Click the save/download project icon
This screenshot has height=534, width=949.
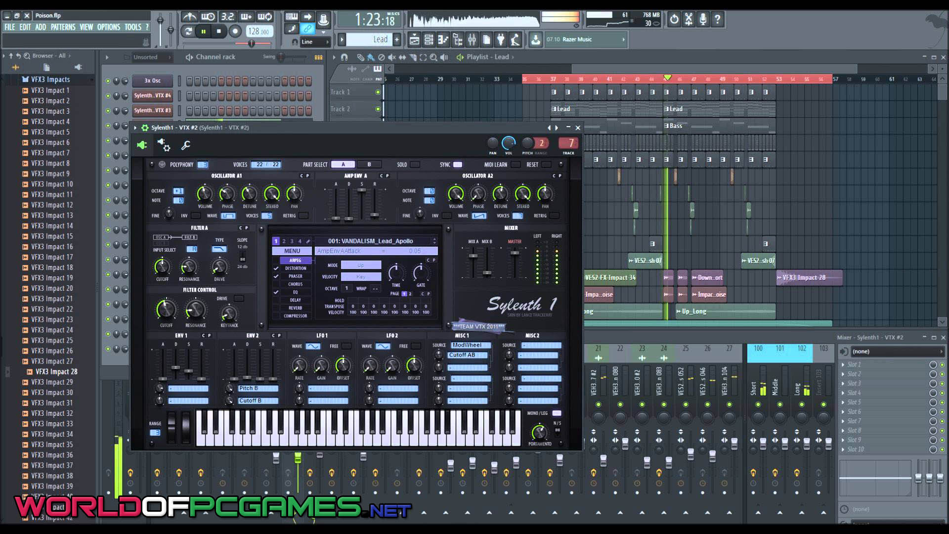(x=535, y=40)
